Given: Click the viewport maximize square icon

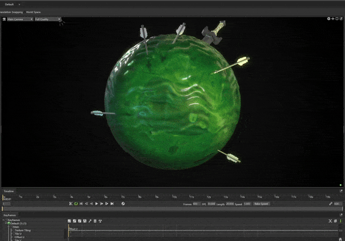Looking at the screenshot, I should 337,19.
